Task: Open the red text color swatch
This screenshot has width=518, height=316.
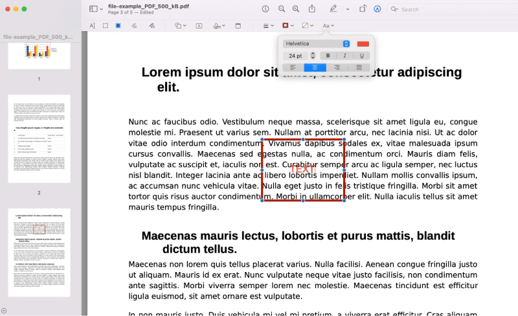Action: (x=363, y=44)
